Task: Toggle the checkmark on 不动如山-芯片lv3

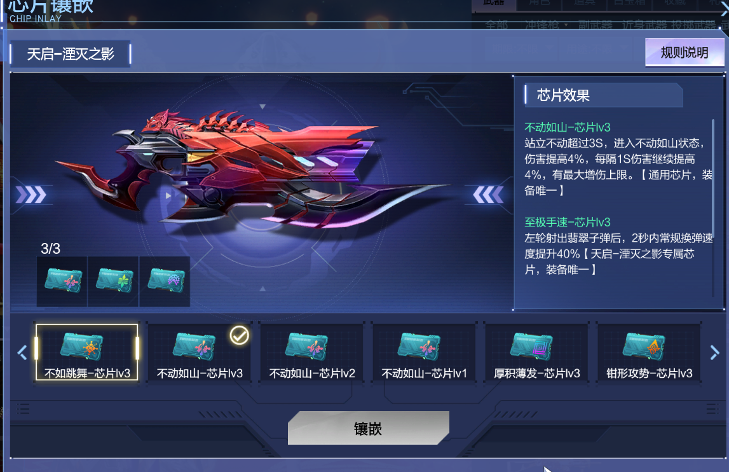Action: point(240,335)
